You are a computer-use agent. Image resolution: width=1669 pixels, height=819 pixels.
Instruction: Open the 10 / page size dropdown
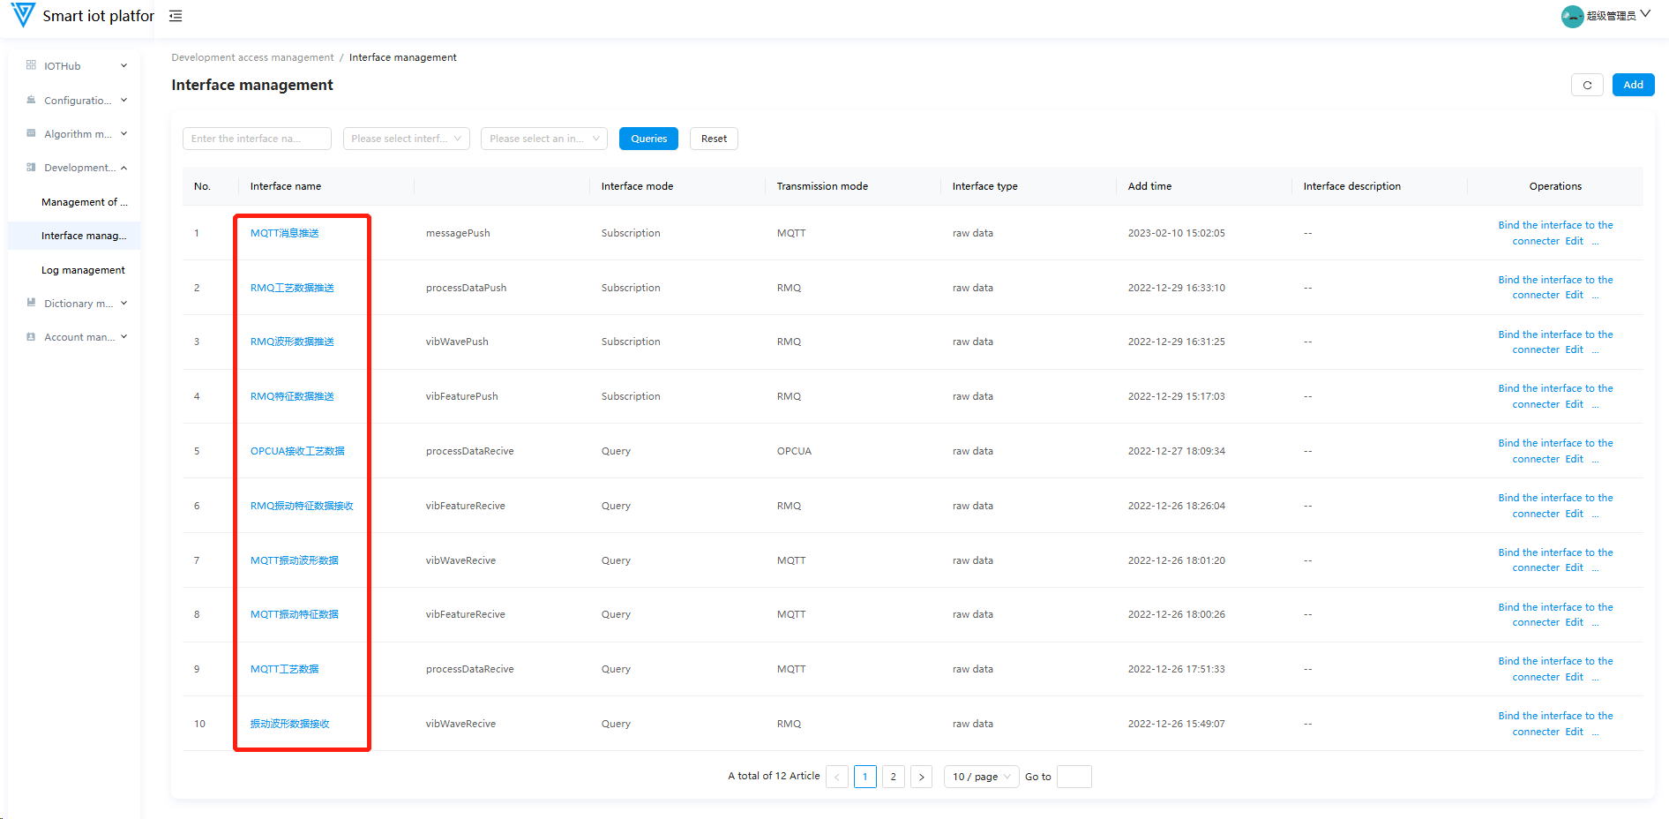pyautogui.click(x=981, y=777)
